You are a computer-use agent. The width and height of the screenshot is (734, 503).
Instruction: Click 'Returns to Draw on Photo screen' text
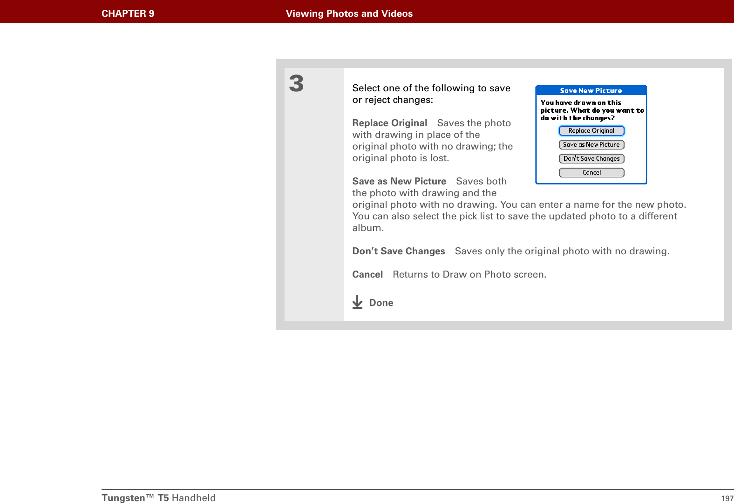469,274
